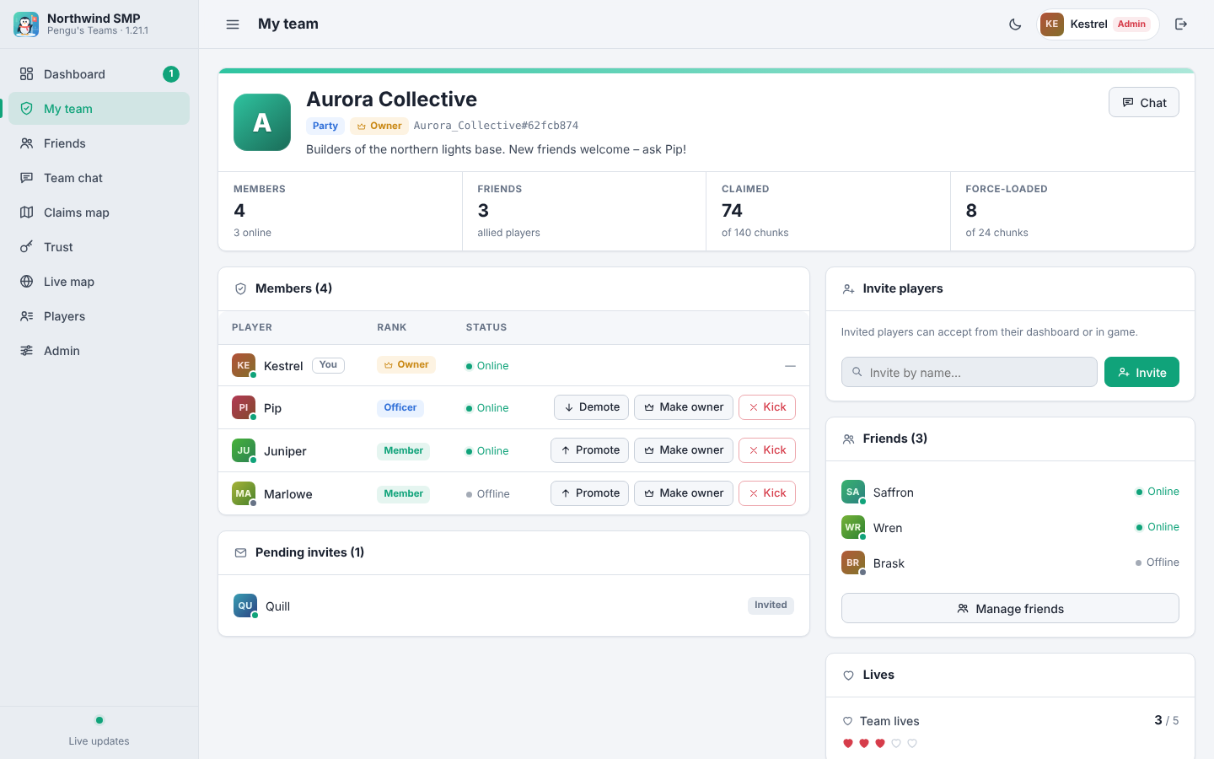Demote Pip from Officer
Image resolution: width=1214 pixels, height=759 pixels.
coord(592,407)
